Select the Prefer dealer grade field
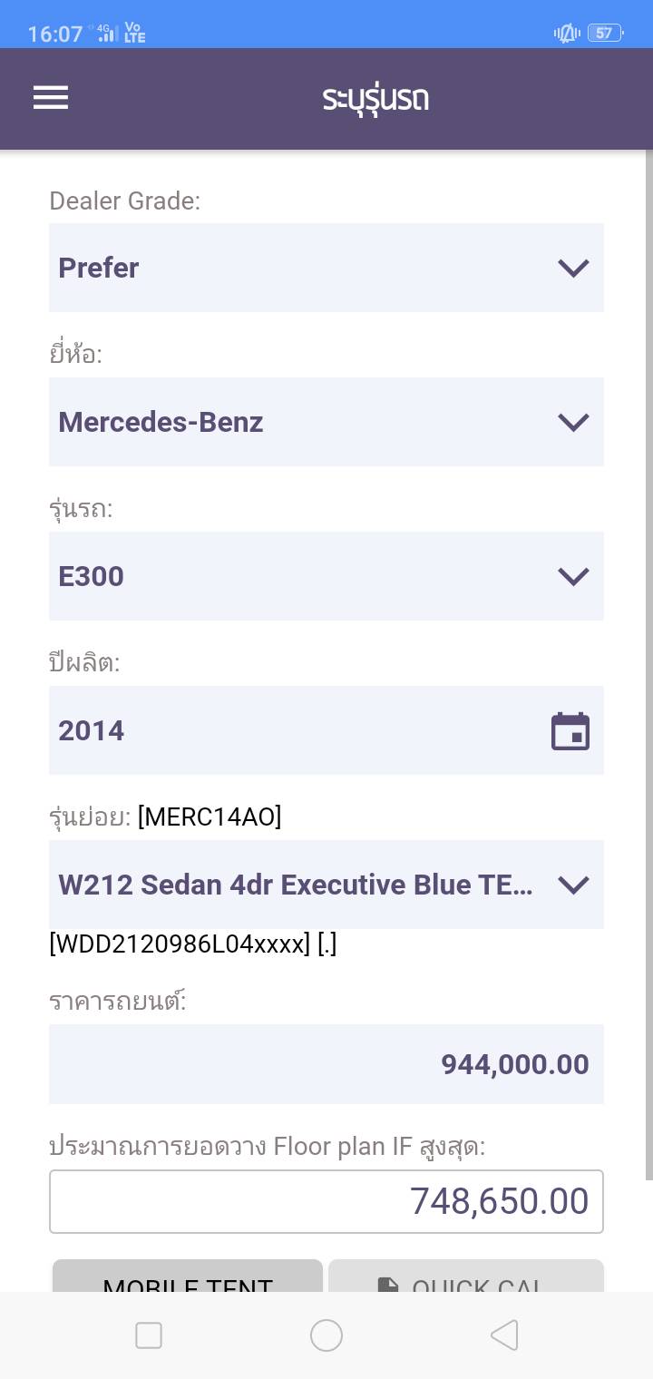Screen dimensions: 653x1379 point(299,268)
